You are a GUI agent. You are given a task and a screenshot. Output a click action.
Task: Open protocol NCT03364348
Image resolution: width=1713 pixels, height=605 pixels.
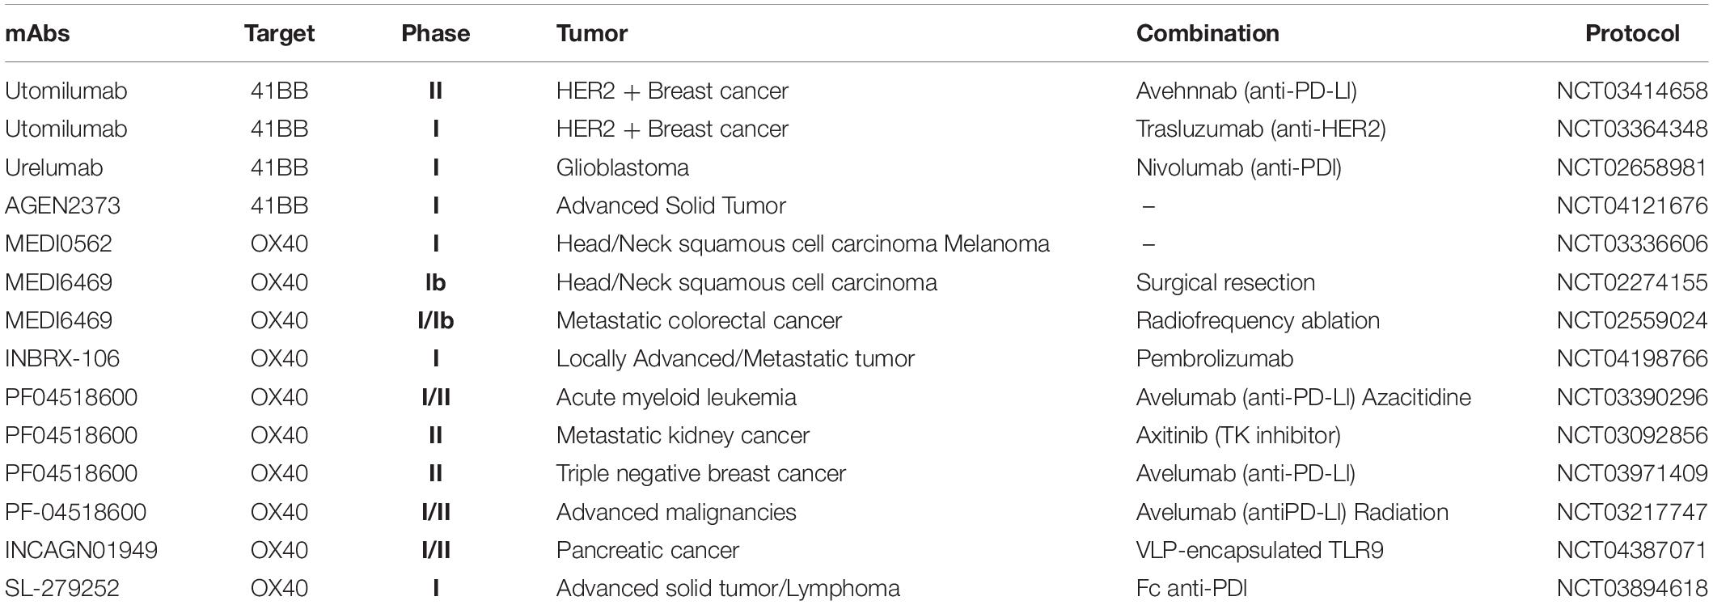point(1632,129)
